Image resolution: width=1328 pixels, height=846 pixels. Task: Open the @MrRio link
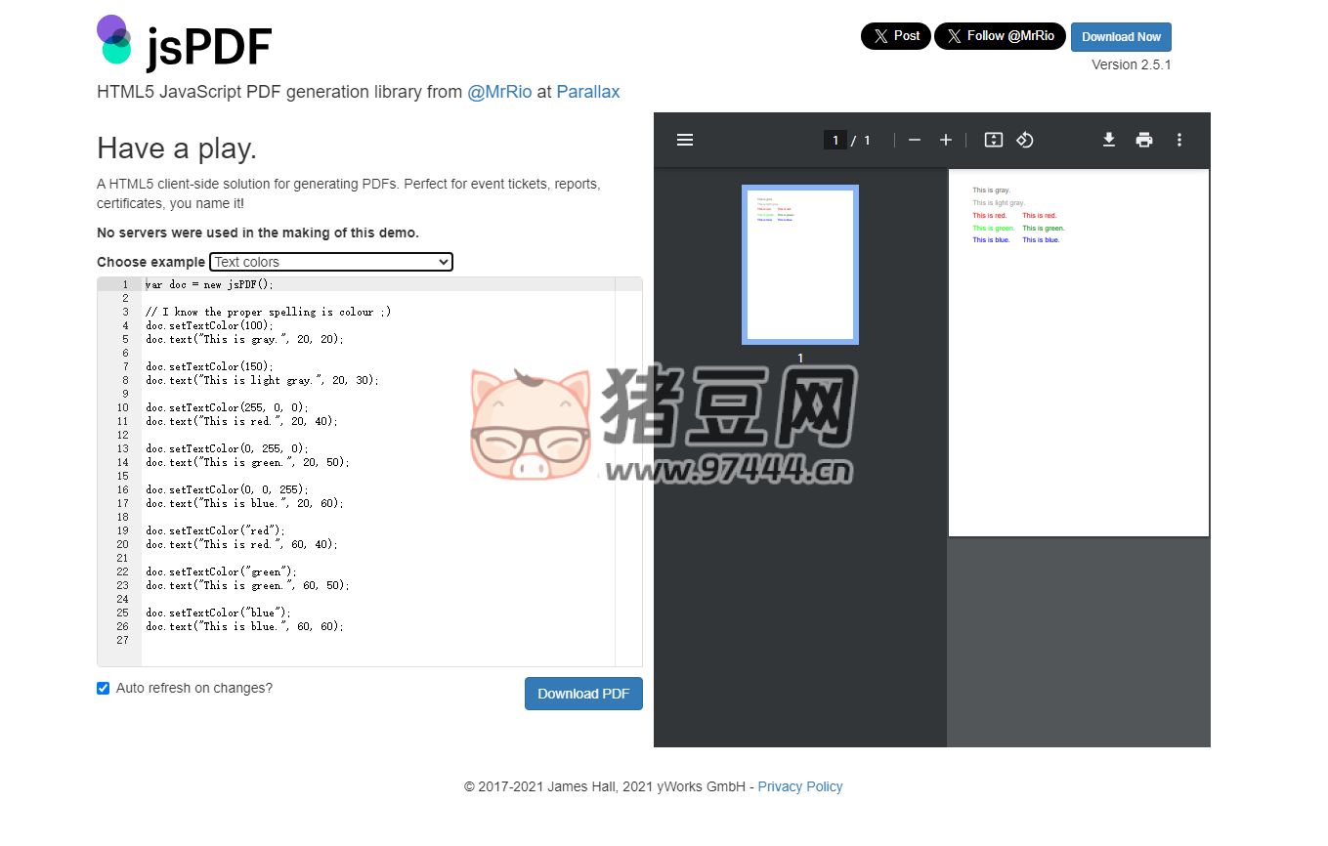click(499, 92)
